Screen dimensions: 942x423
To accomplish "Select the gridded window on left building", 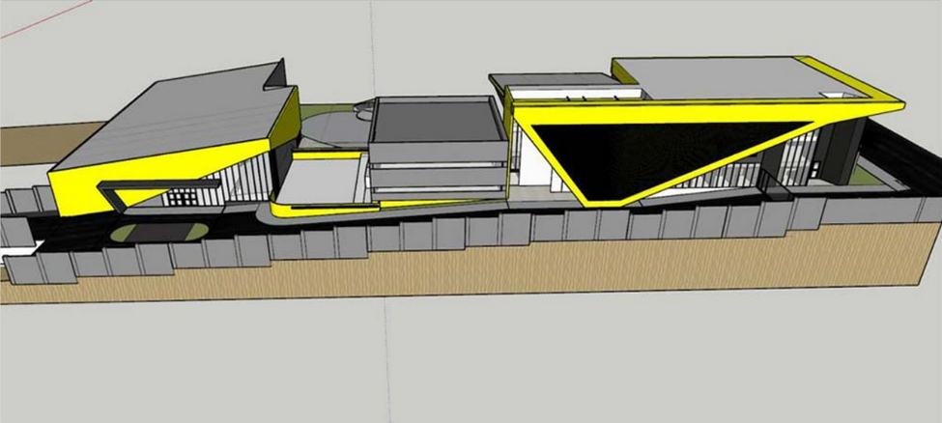I will (181, 198).
